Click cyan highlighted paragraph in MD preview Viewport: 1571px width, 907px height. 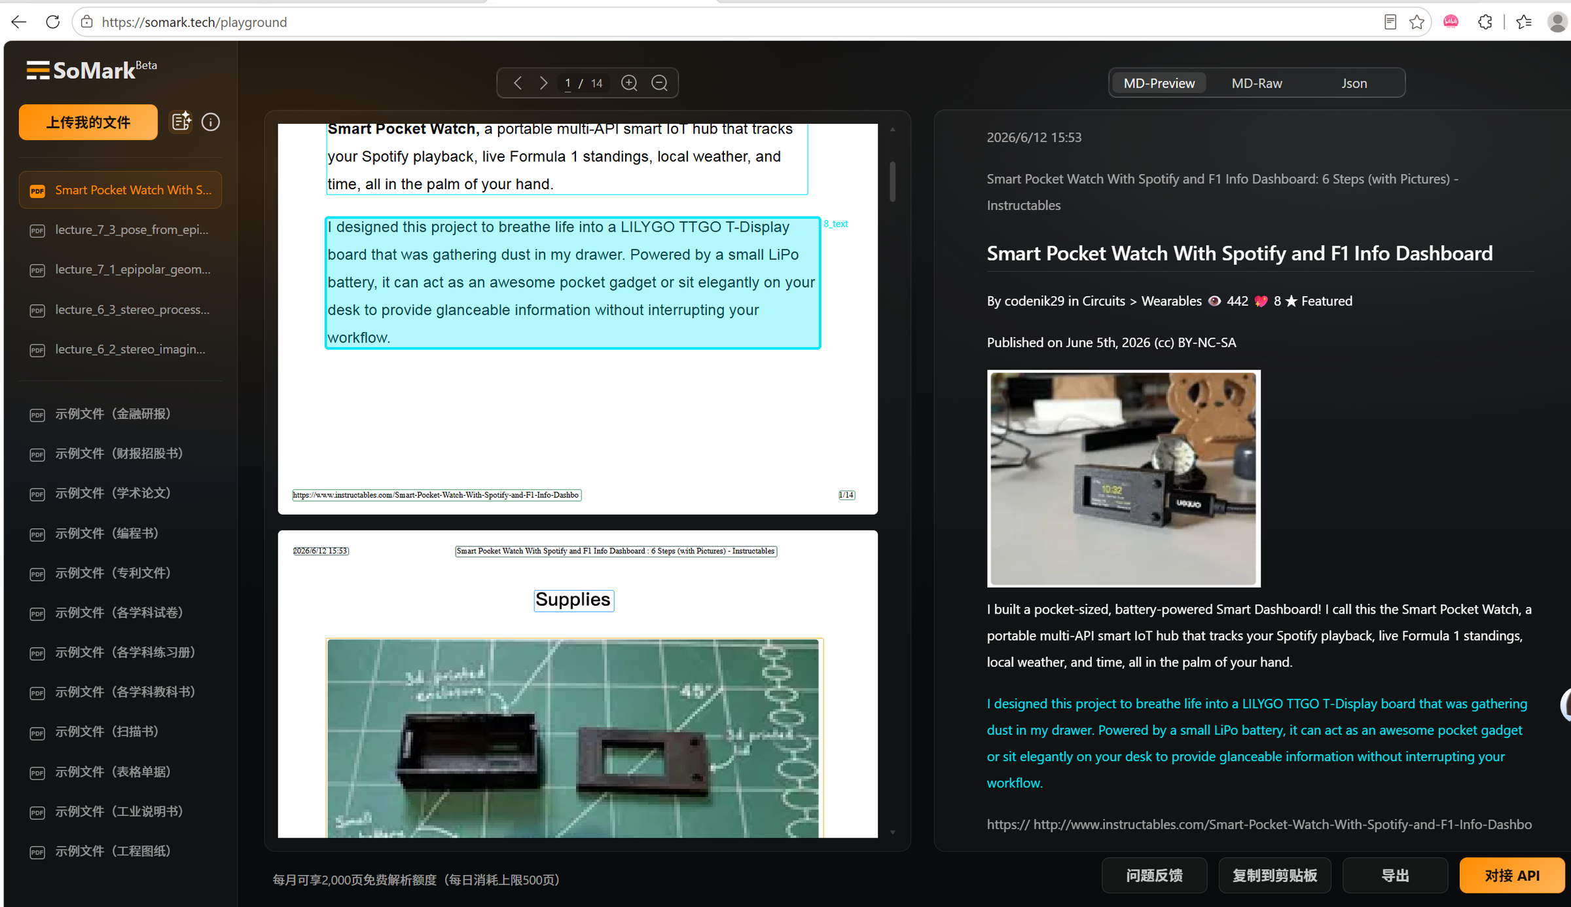(1257, 743)
